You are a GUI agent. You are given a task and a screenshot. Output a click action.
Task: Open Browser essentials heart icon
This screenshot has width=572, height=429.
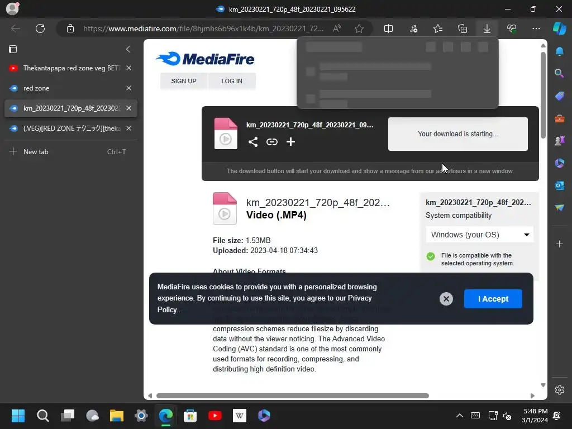click(x=512, y=28)
